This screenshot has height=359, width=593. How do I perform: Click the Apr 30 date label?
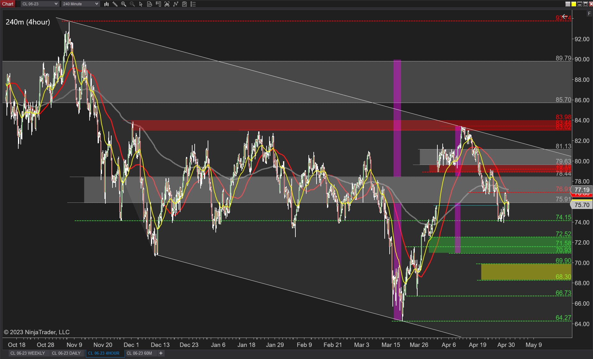click(506, 345)
